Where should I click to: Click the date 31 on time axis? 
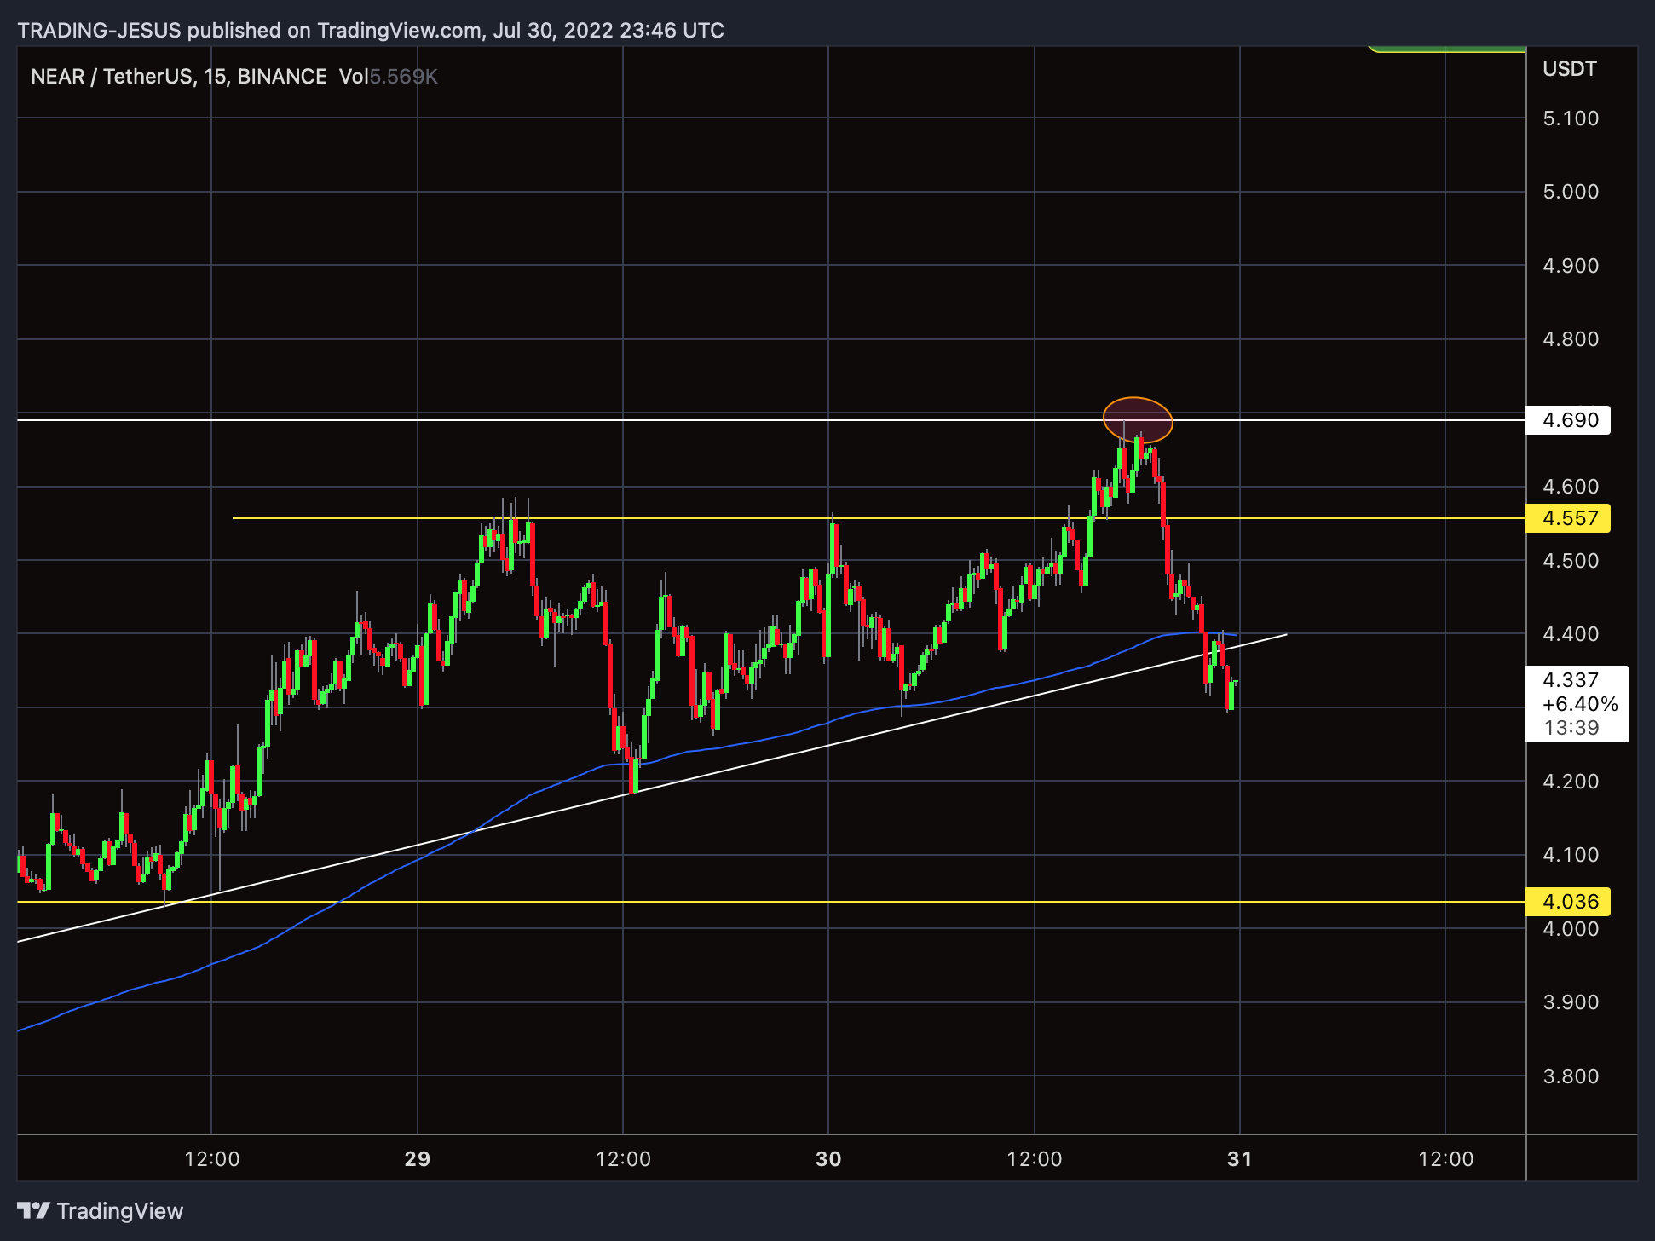tap(1240, 1159)
